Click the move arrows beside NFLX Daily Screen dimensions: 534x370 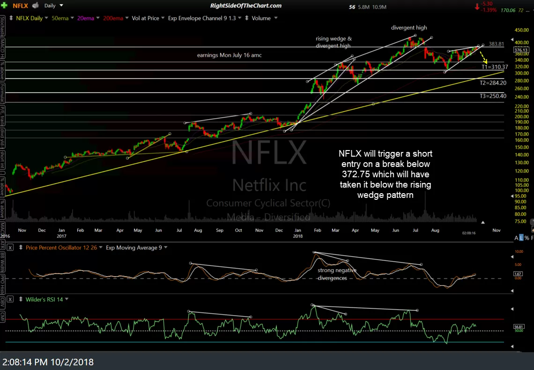[x=11, y=18]
